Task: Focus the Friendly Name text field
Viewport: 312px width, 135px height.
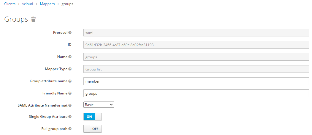Action: [x=196, y=93]
